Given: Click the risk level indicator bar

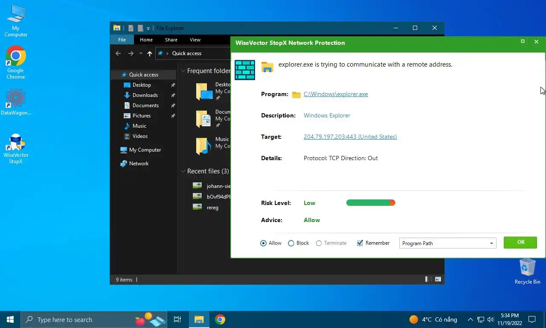Looking at the screenshot, I should [371, 203].
